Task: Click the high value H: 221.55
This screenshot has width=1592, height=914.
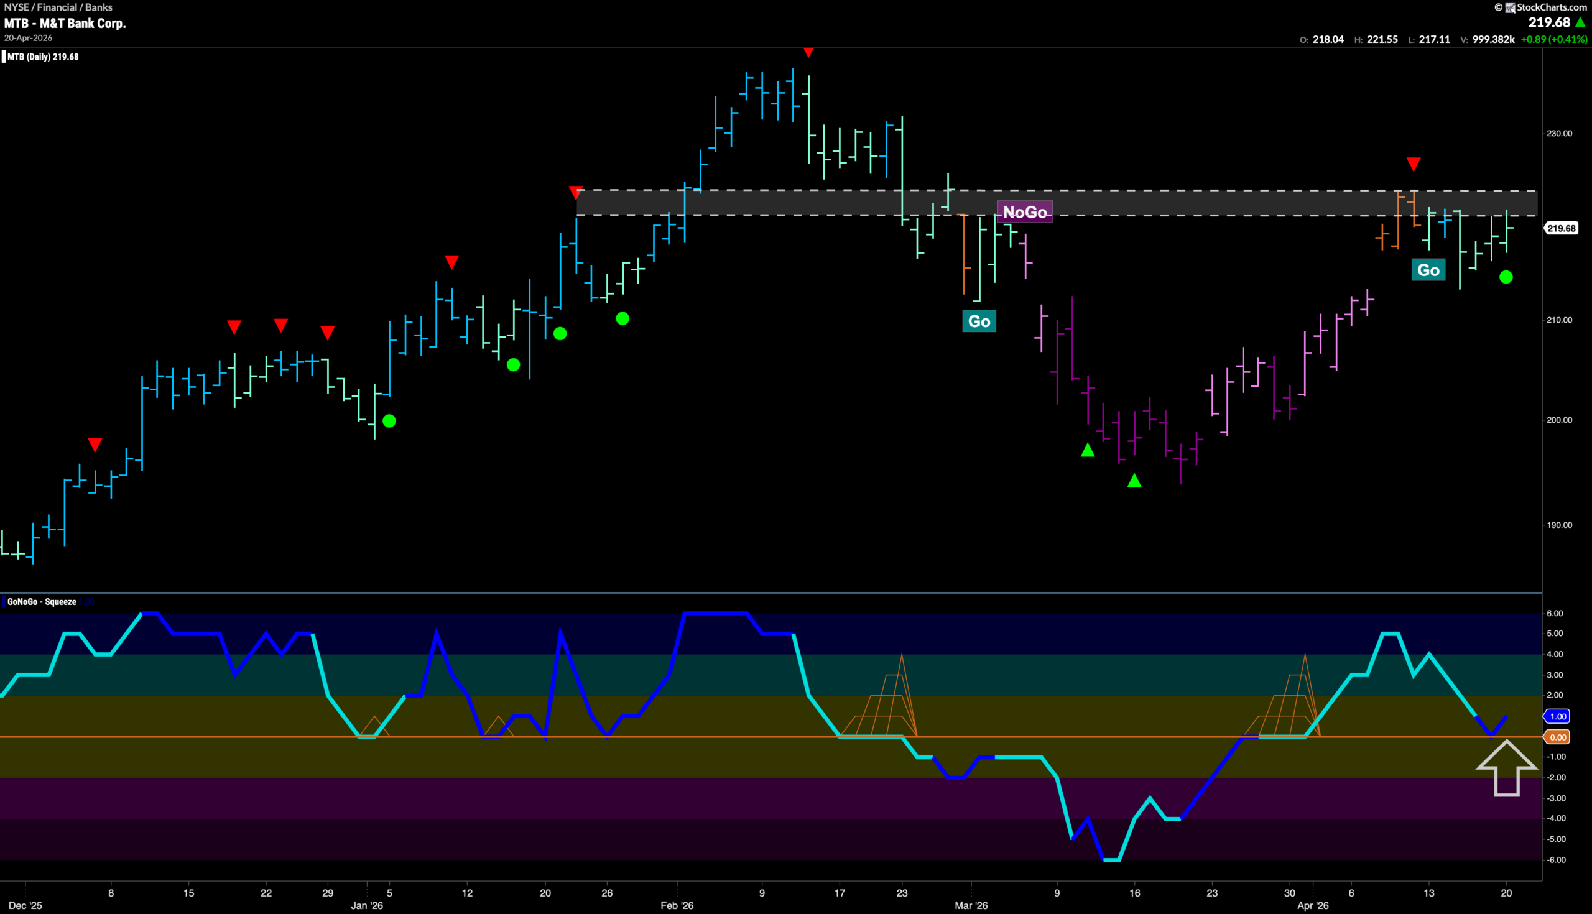Action: point(1376,39)
